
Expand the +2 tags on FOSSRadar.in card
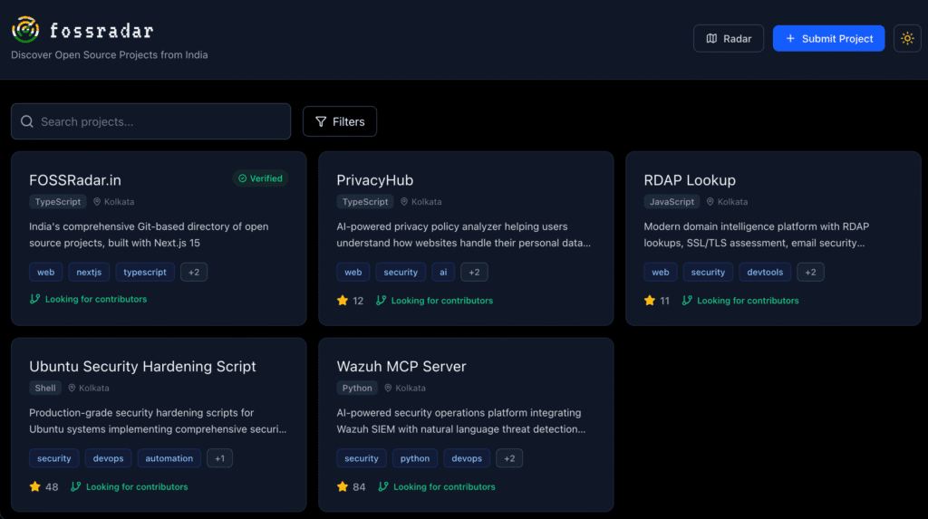(193, 272)
